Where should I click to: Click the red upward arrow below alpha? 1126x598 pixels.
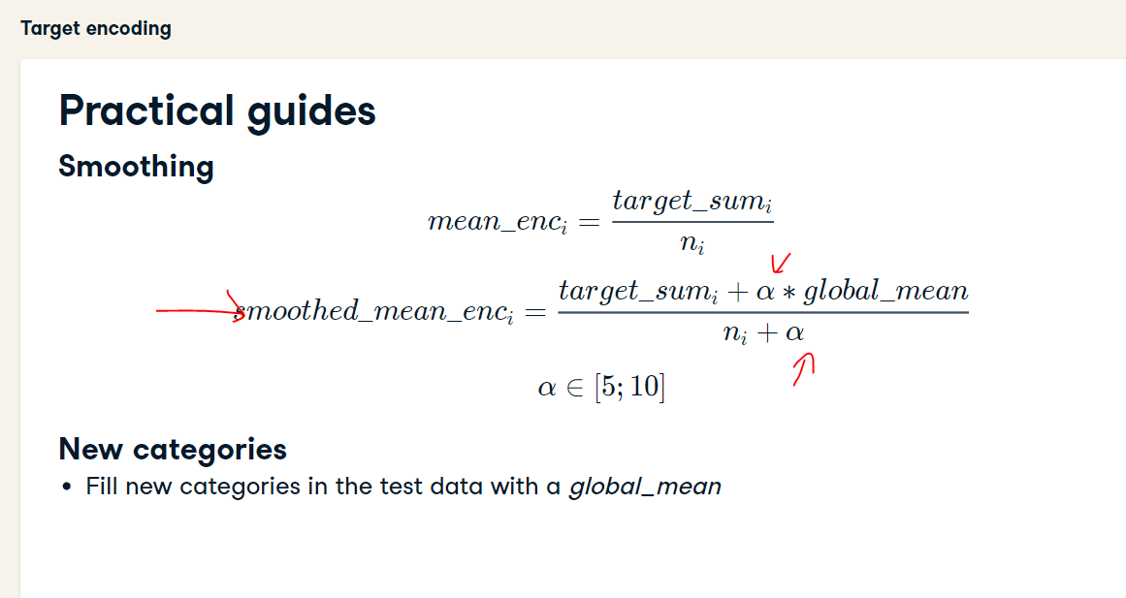(x=804, y=369)
